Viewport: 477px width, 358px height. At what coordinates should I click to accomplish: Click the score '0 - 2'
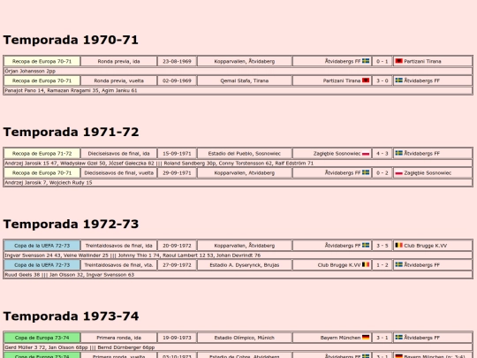click(x=382, y=173)
